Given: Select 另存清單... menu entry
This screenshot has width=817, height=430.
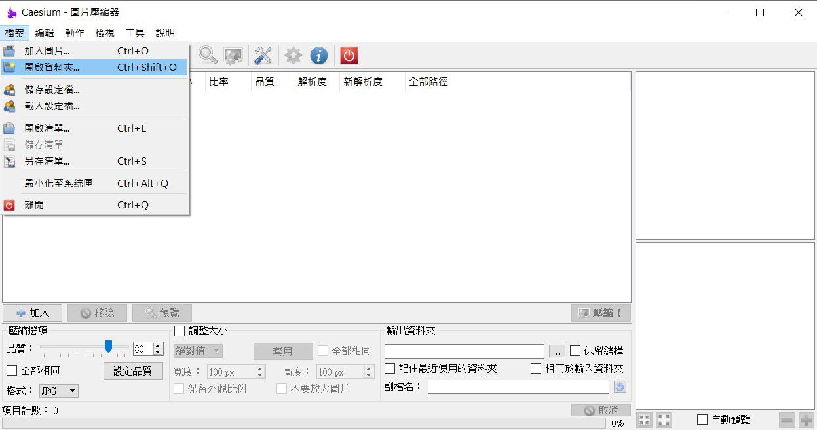Looking at the screenshot, I should point(94,161).
